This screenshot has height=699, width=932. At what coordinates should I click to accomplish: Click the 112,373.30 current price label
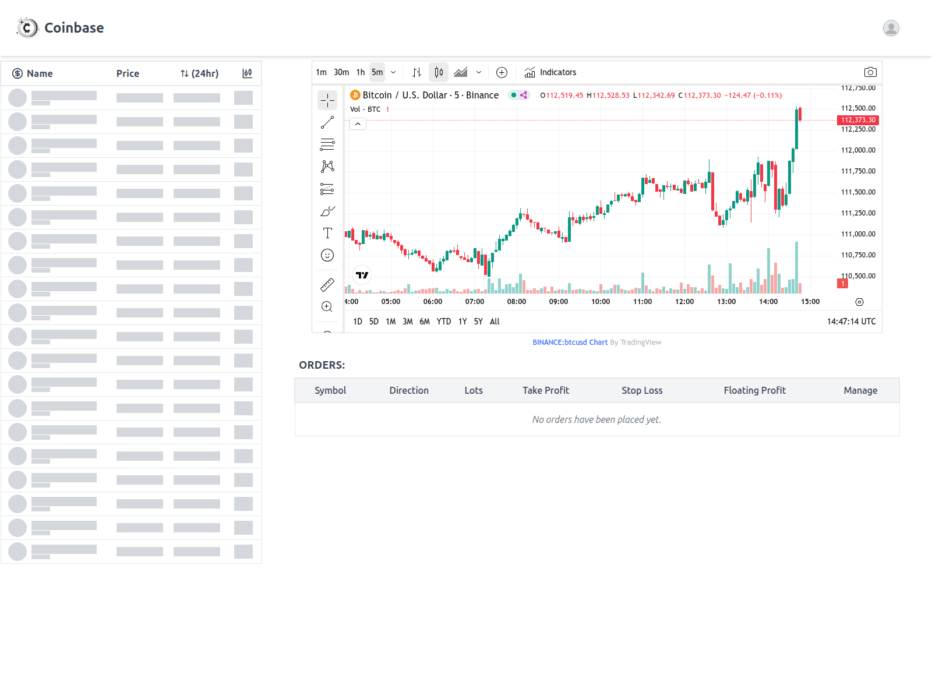(x=858, y=120)
